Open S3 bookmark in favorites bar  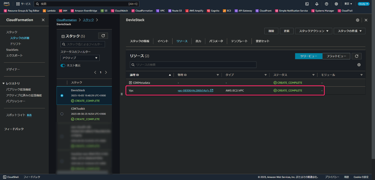coord(104,11)
